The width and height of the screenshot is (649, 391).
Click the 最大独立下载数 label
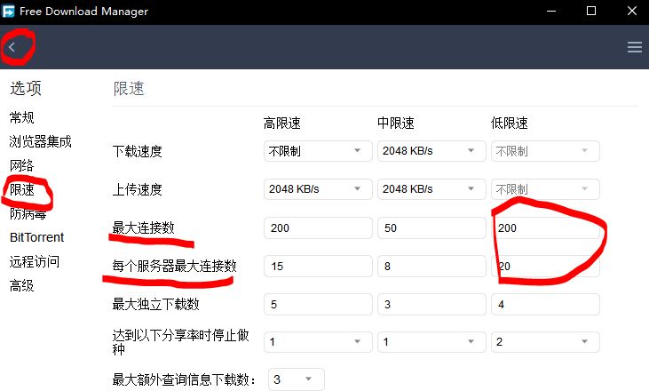click(x=155, y=304)
